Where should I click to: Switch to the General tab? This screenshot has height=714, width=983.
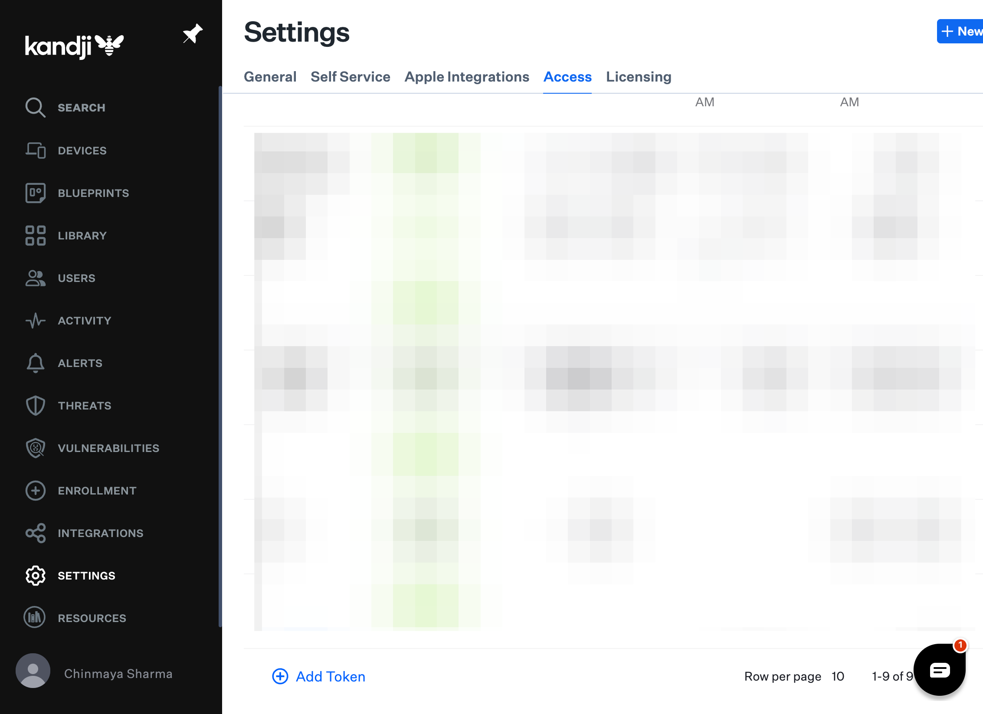coord(270,77)
